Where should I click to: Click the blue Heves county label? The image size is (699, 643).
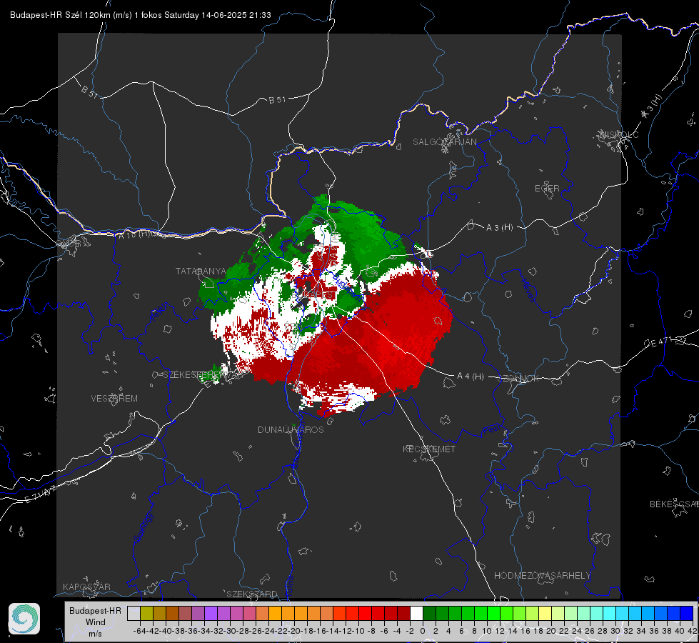528,289
